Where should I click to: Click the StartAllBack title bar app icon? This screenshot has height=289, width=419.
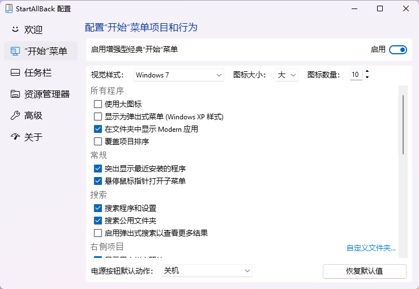click(8, 8)
